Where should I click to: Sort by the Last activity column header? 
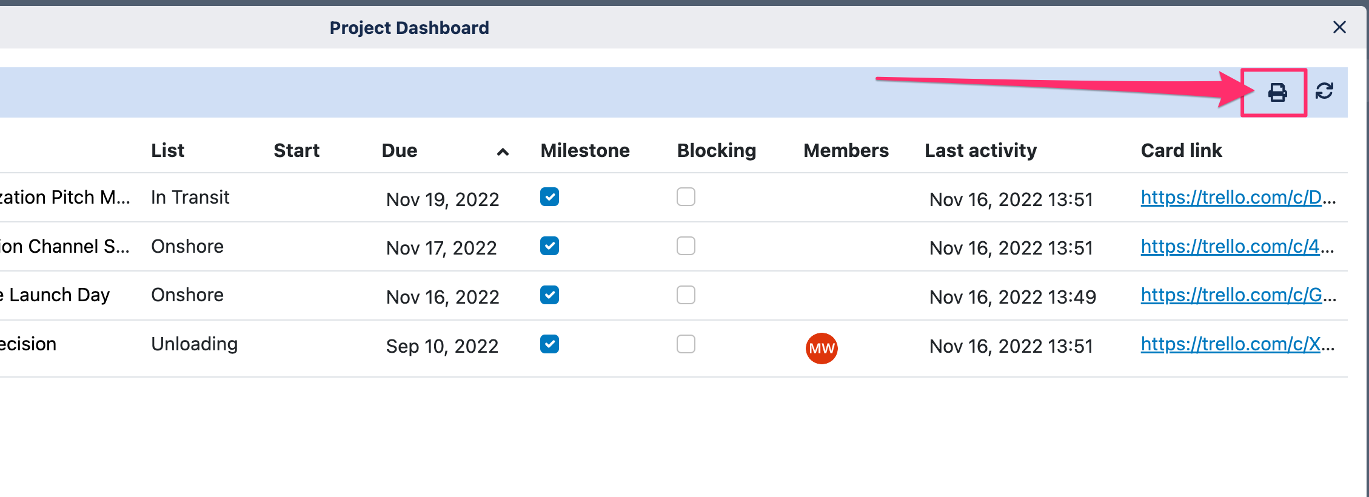tap(980, 150)
